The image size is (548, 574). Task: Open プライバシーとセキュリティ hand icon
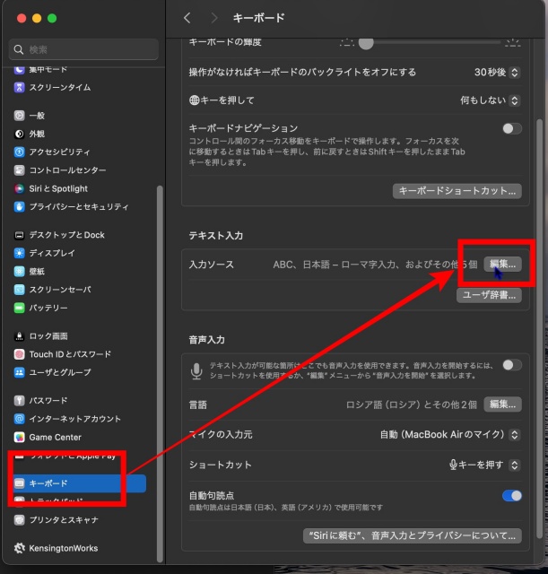pyautogui.click(x=20, y=206)
